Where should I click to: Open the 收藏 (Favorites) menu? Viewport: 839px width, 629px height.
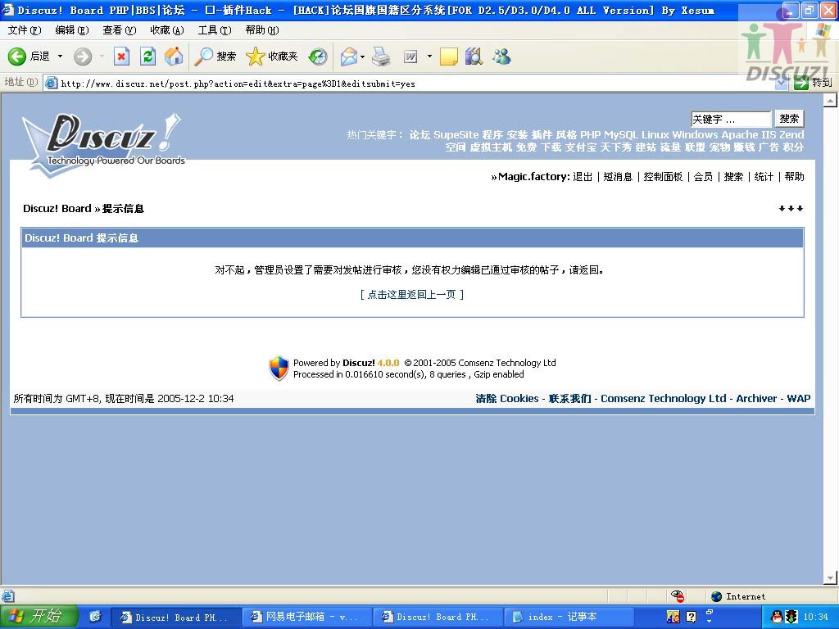point(167,30)
